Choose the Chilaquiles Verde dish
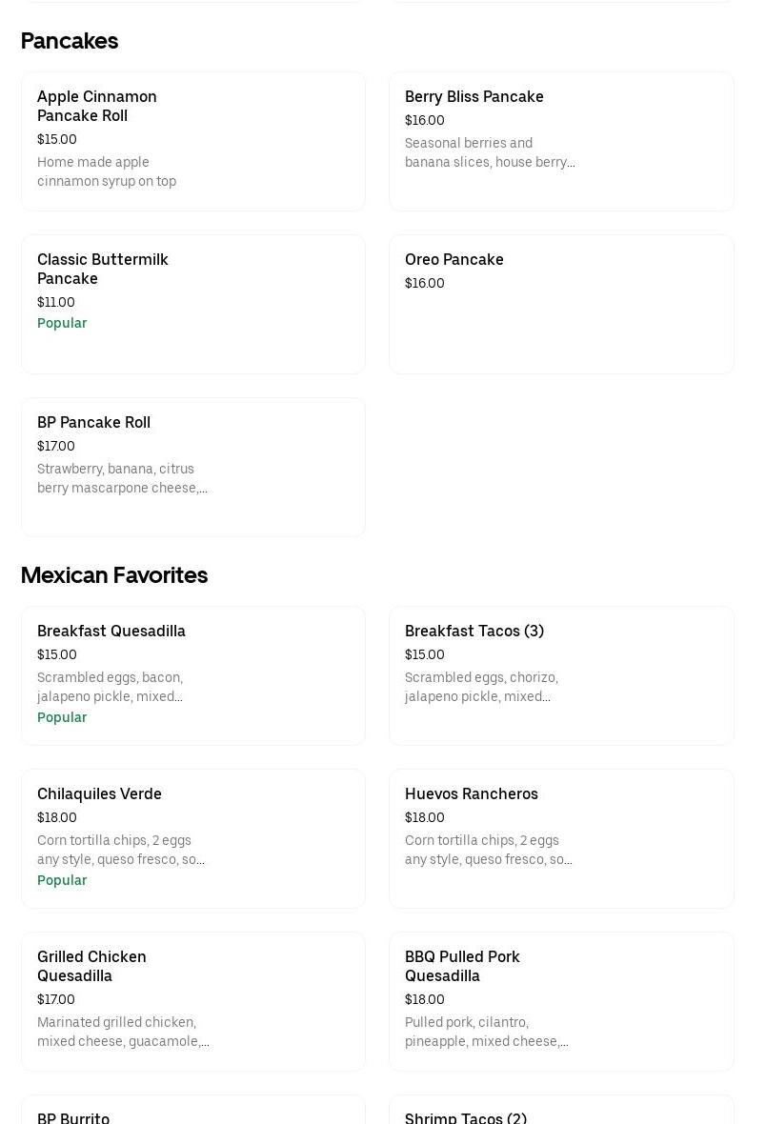The width and height of the screenshot is (766, 1124). tap(192, 838)
